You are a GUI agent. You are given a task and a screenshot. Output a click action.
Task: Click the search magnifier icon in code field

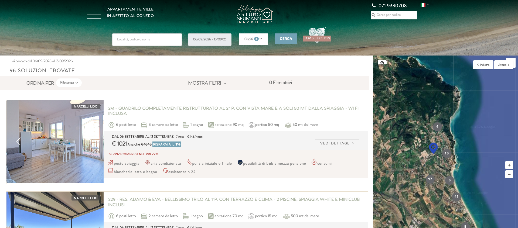point(373,15)
